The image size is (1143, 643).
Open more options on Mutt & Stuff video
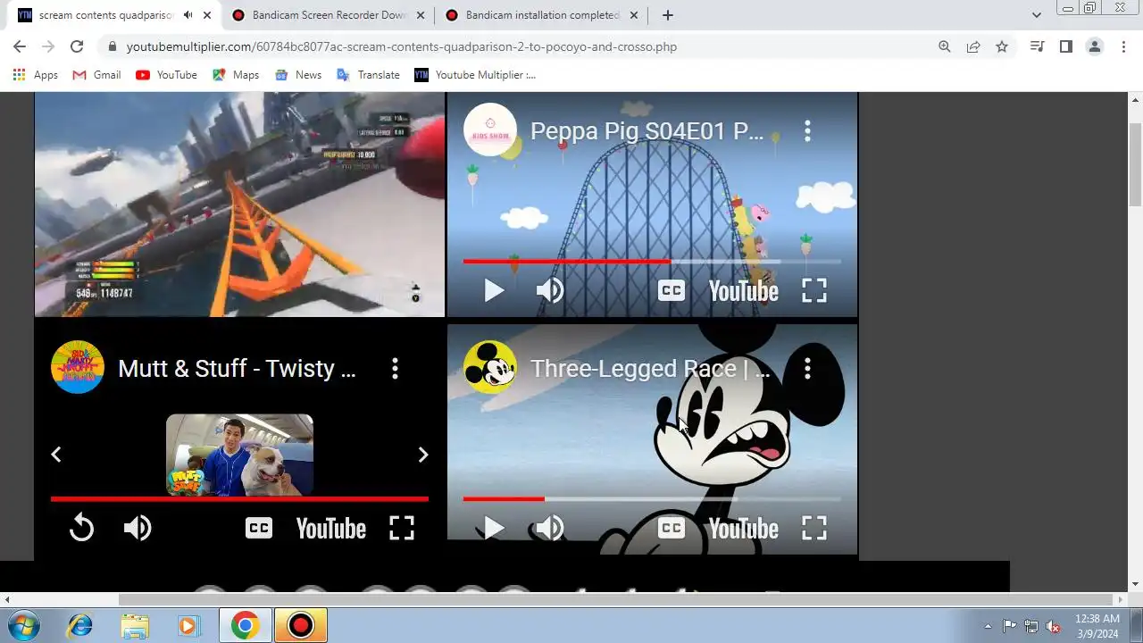395,369
